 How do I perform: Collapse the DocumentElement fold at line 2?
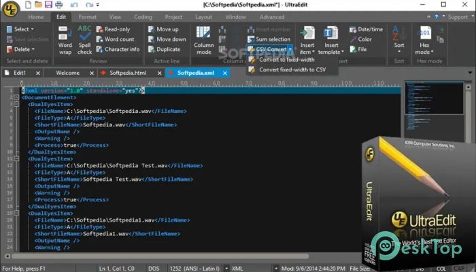(x=16, y=97)
